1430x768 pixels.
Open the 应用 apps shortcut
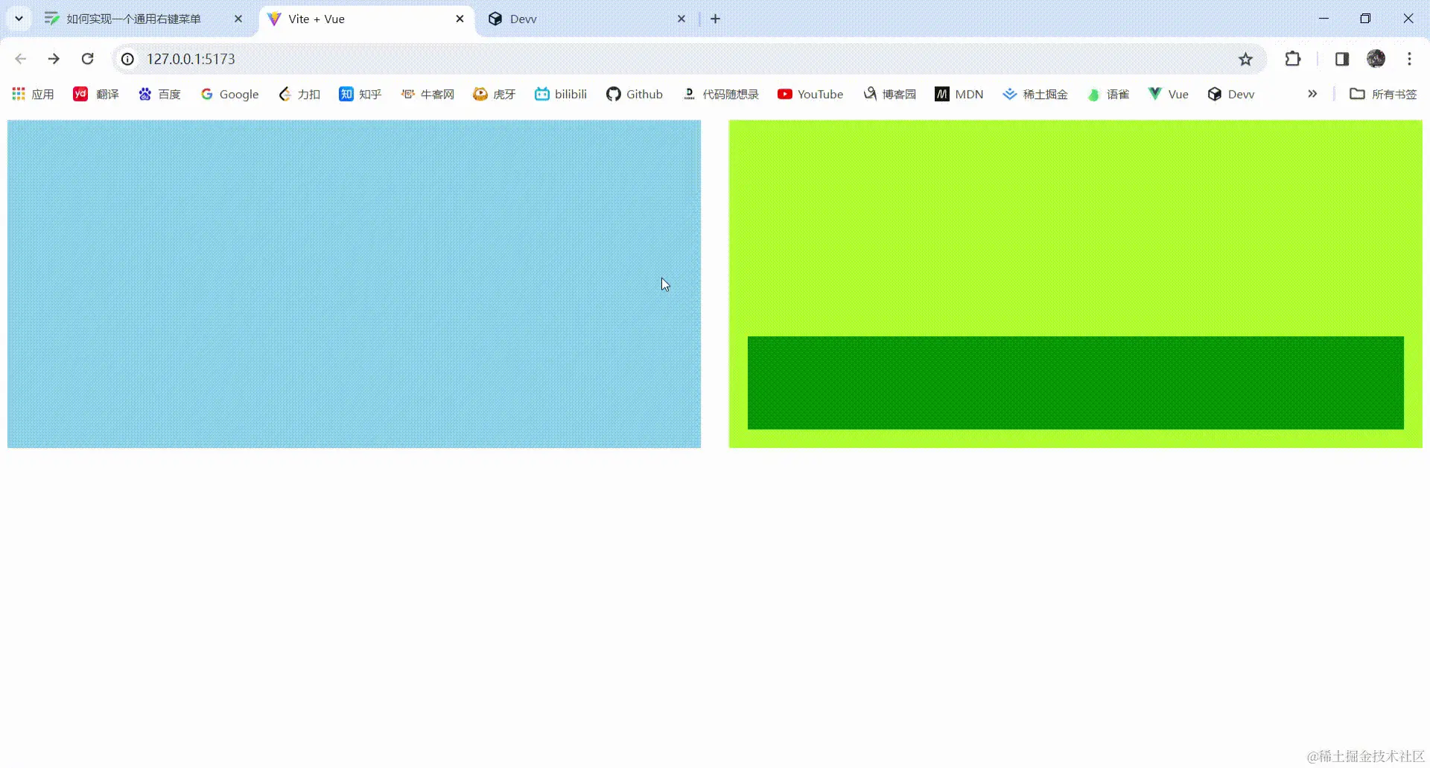pyautogui.click(x=34, y=95)
